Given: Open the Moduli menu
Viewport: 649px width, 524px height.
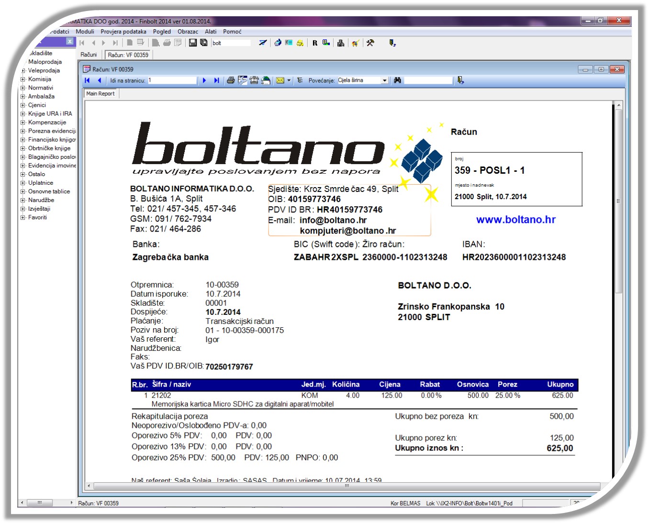Looking at the screenshot, I should [x=85, y=32].
